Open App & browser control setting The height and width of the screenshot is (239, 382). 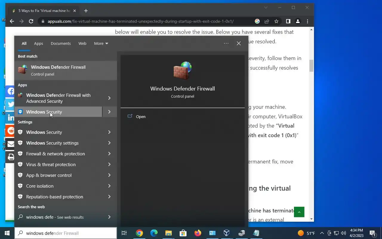point(58,175)
